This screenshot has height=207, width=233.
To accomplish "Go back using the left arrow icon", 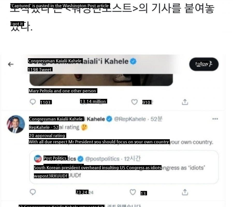I will coord(11,64).
